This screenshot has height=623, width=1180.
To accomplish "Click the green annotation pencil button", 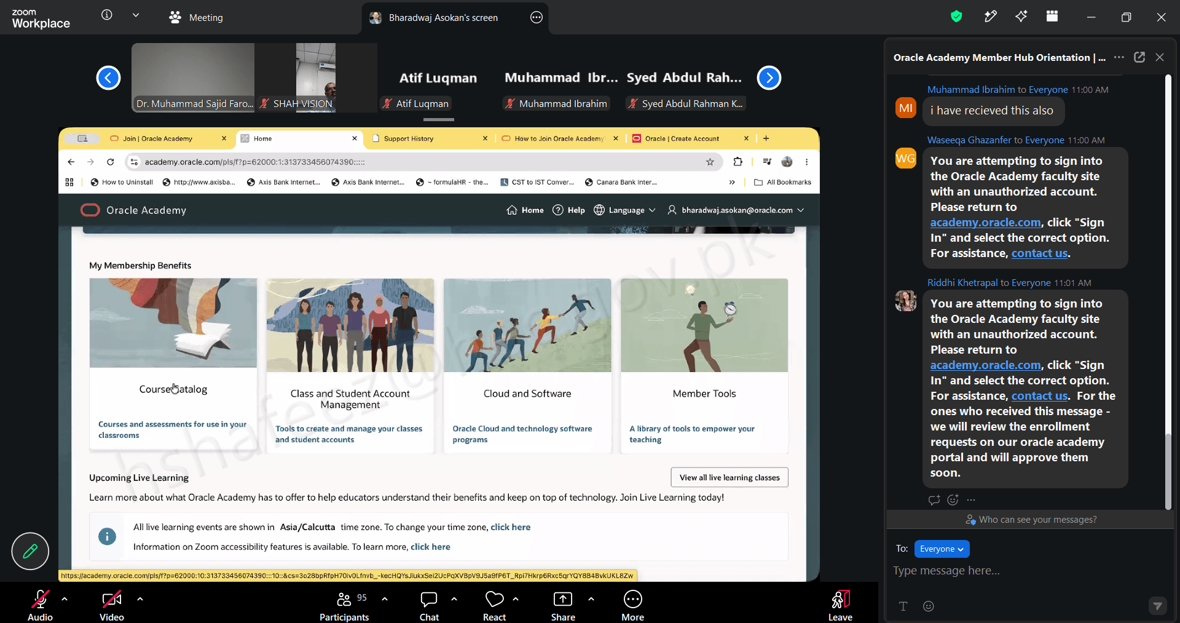I will click(x=30, y=551).
